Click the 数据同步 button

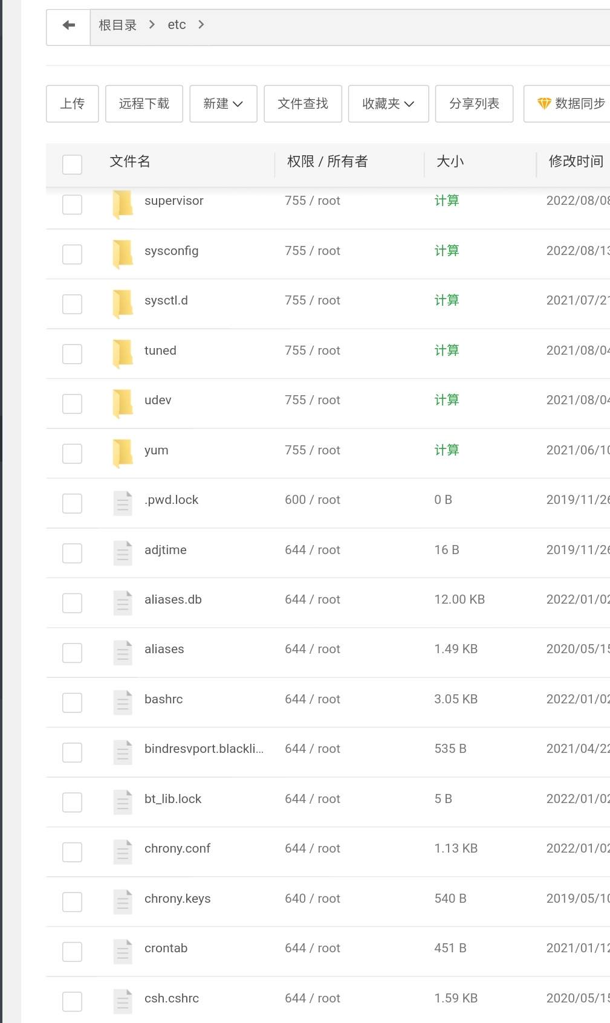(567, 104)
